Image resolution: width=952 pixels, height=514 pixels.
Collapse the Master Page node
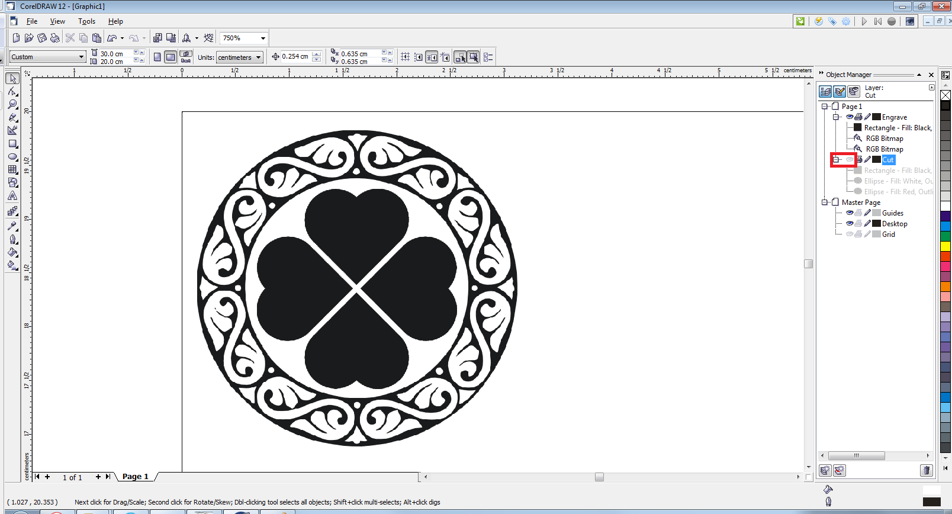point(825,203)
